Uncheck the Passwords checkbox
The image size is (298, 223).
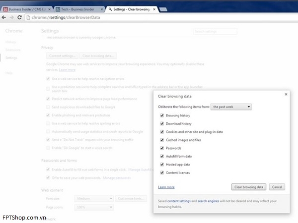pos(162,148)
